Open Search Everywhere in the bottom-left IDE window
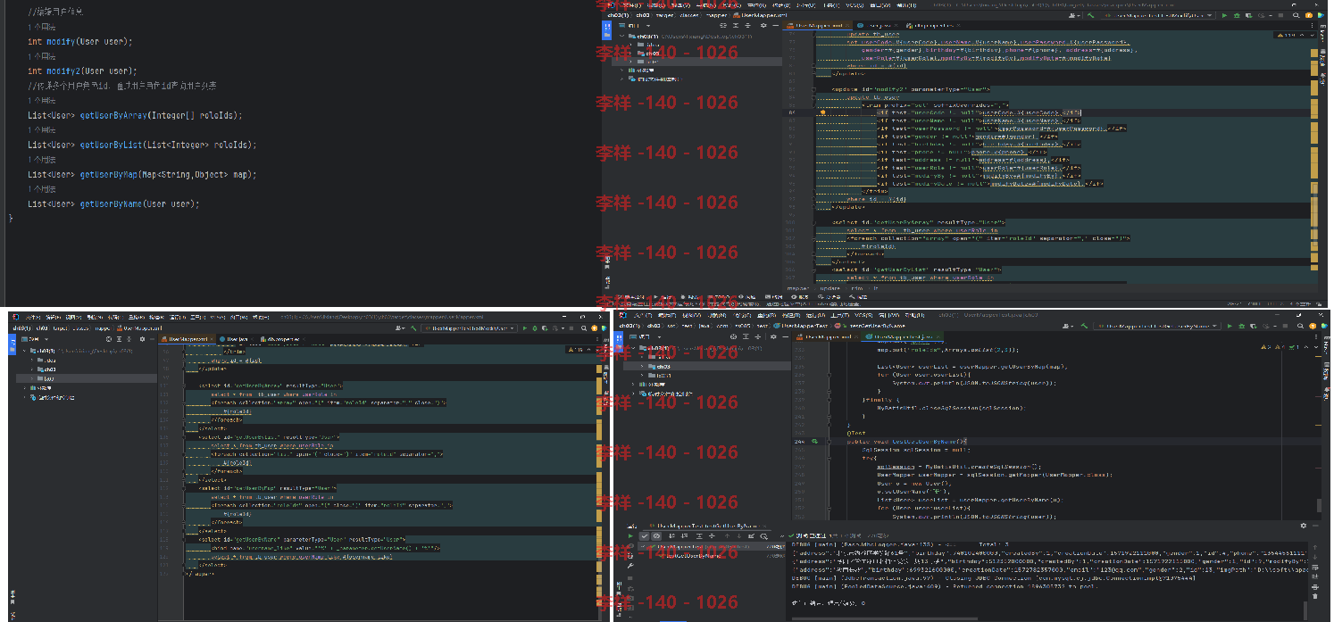 (584, 328)
